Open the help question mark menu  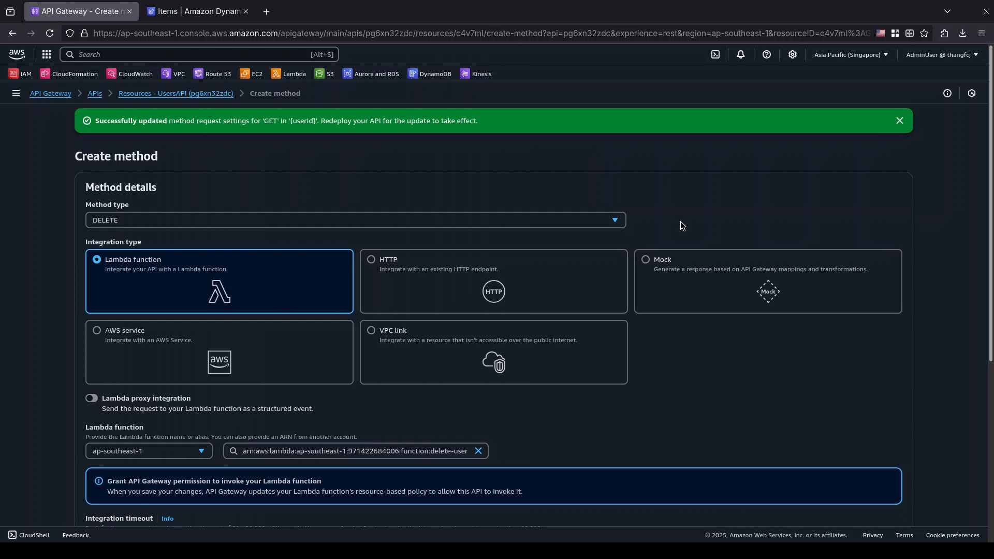[x=767, y=54]
